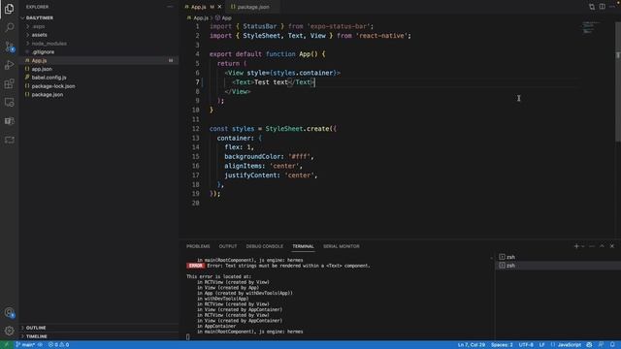The image size is (621, 349).
Task: Click UTF-8 encoding in status bar
Action: [x=526, y=345]
